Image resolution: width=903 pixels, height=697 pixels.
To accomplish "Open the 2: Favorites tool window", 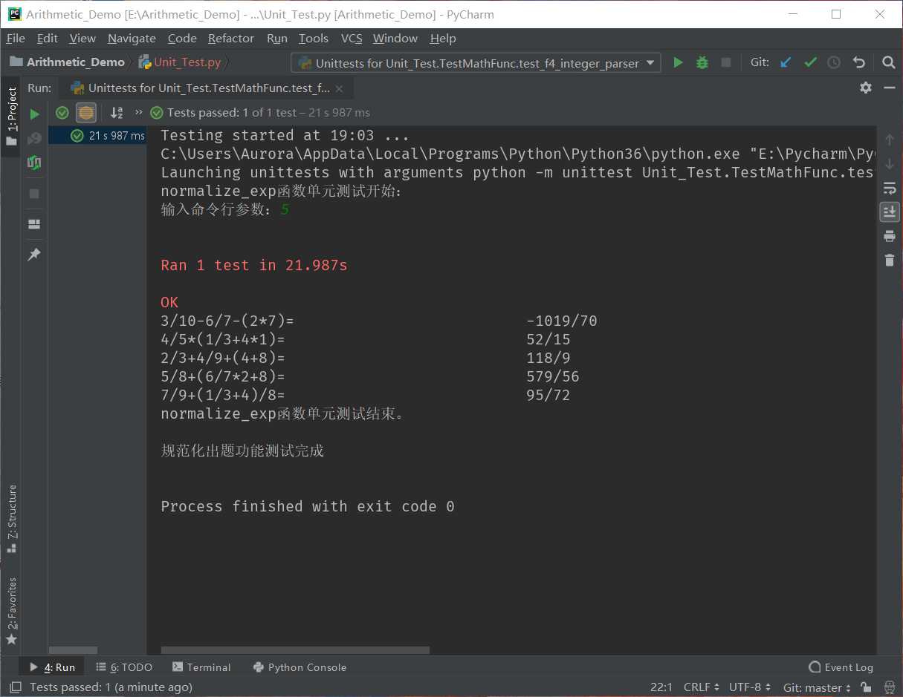I will (x=12, y=611).
